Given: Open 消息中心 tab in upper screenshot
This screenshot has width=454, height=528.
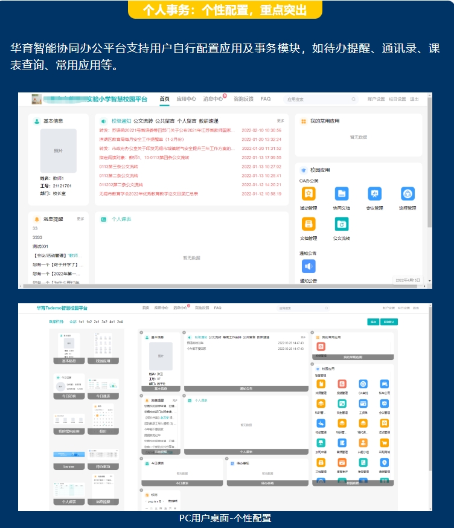Looking at the screenshot, I should tap(213, 99).
